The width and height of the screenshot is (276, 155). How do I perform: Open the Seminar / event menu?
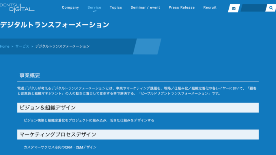click(145, 7)
